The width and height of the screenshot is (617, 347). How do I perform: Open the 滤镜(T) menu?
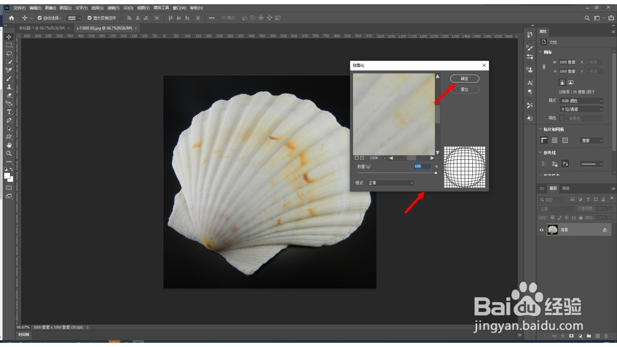113,8
